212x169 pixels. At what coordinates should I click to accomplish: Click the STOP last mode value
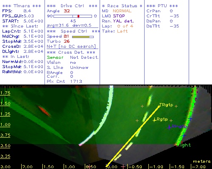click(x=119, y=16)
